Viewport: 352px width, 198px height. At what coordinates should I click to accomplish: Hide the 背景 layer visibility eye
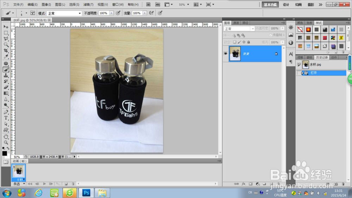[226, 54]
